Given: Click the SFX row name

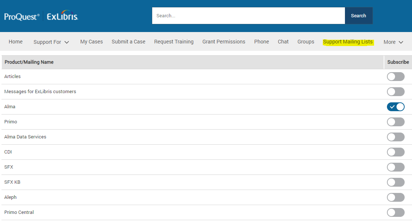Looking at the screenshot, I should click(9, 167).
